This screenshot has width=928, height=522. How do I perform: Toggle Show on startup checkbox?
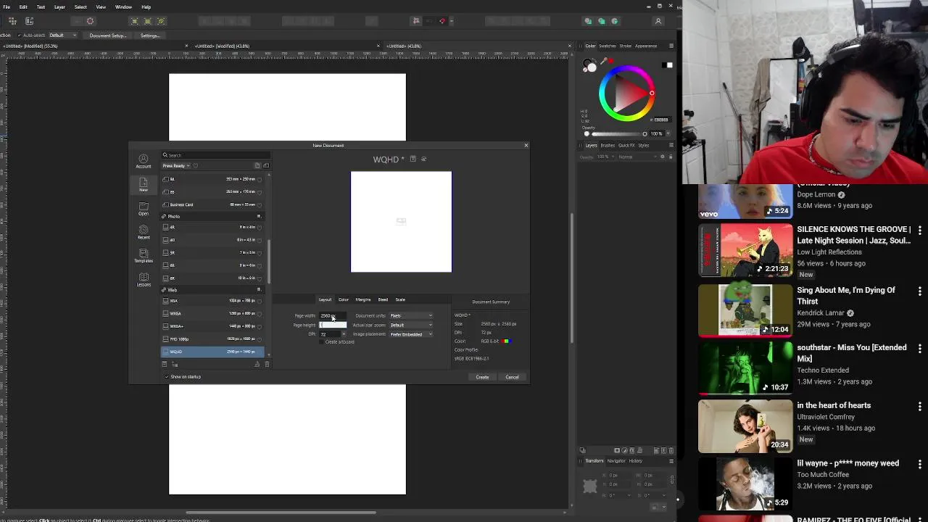click(x=167, y=377)
